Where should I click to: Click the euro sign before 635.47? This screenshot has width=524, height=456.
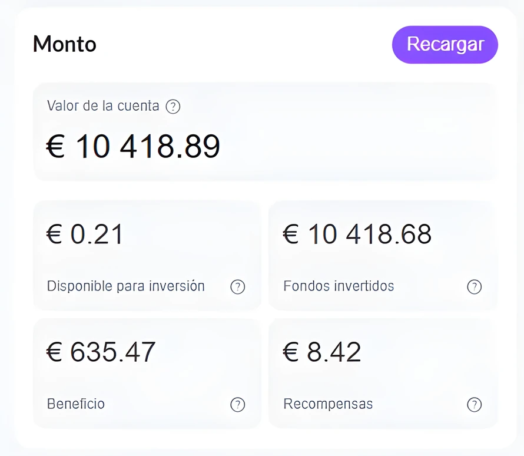[x=55, y=352]
